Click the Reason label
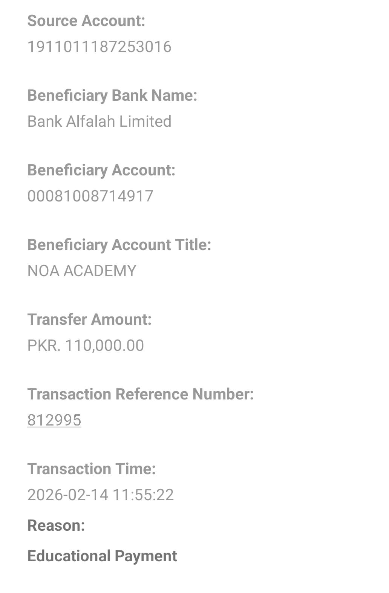This screenshot has height=593, width=389. pos(56,525)
